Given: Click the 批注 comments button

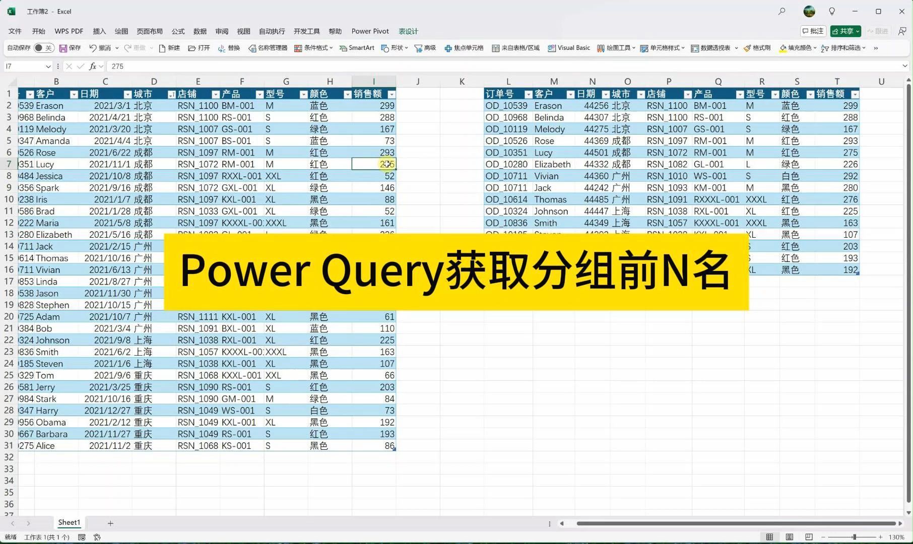Looking at the screenshot, I should click(x=813, y=31).
